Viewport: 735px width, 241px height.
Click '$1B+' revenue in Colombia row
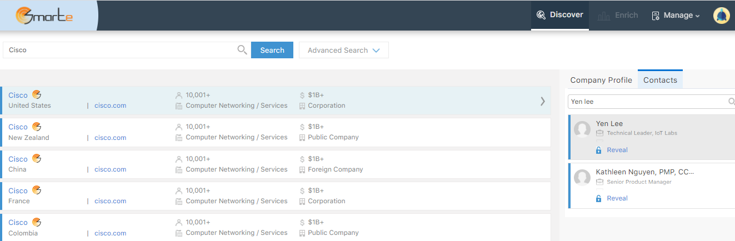pos(316,222)
